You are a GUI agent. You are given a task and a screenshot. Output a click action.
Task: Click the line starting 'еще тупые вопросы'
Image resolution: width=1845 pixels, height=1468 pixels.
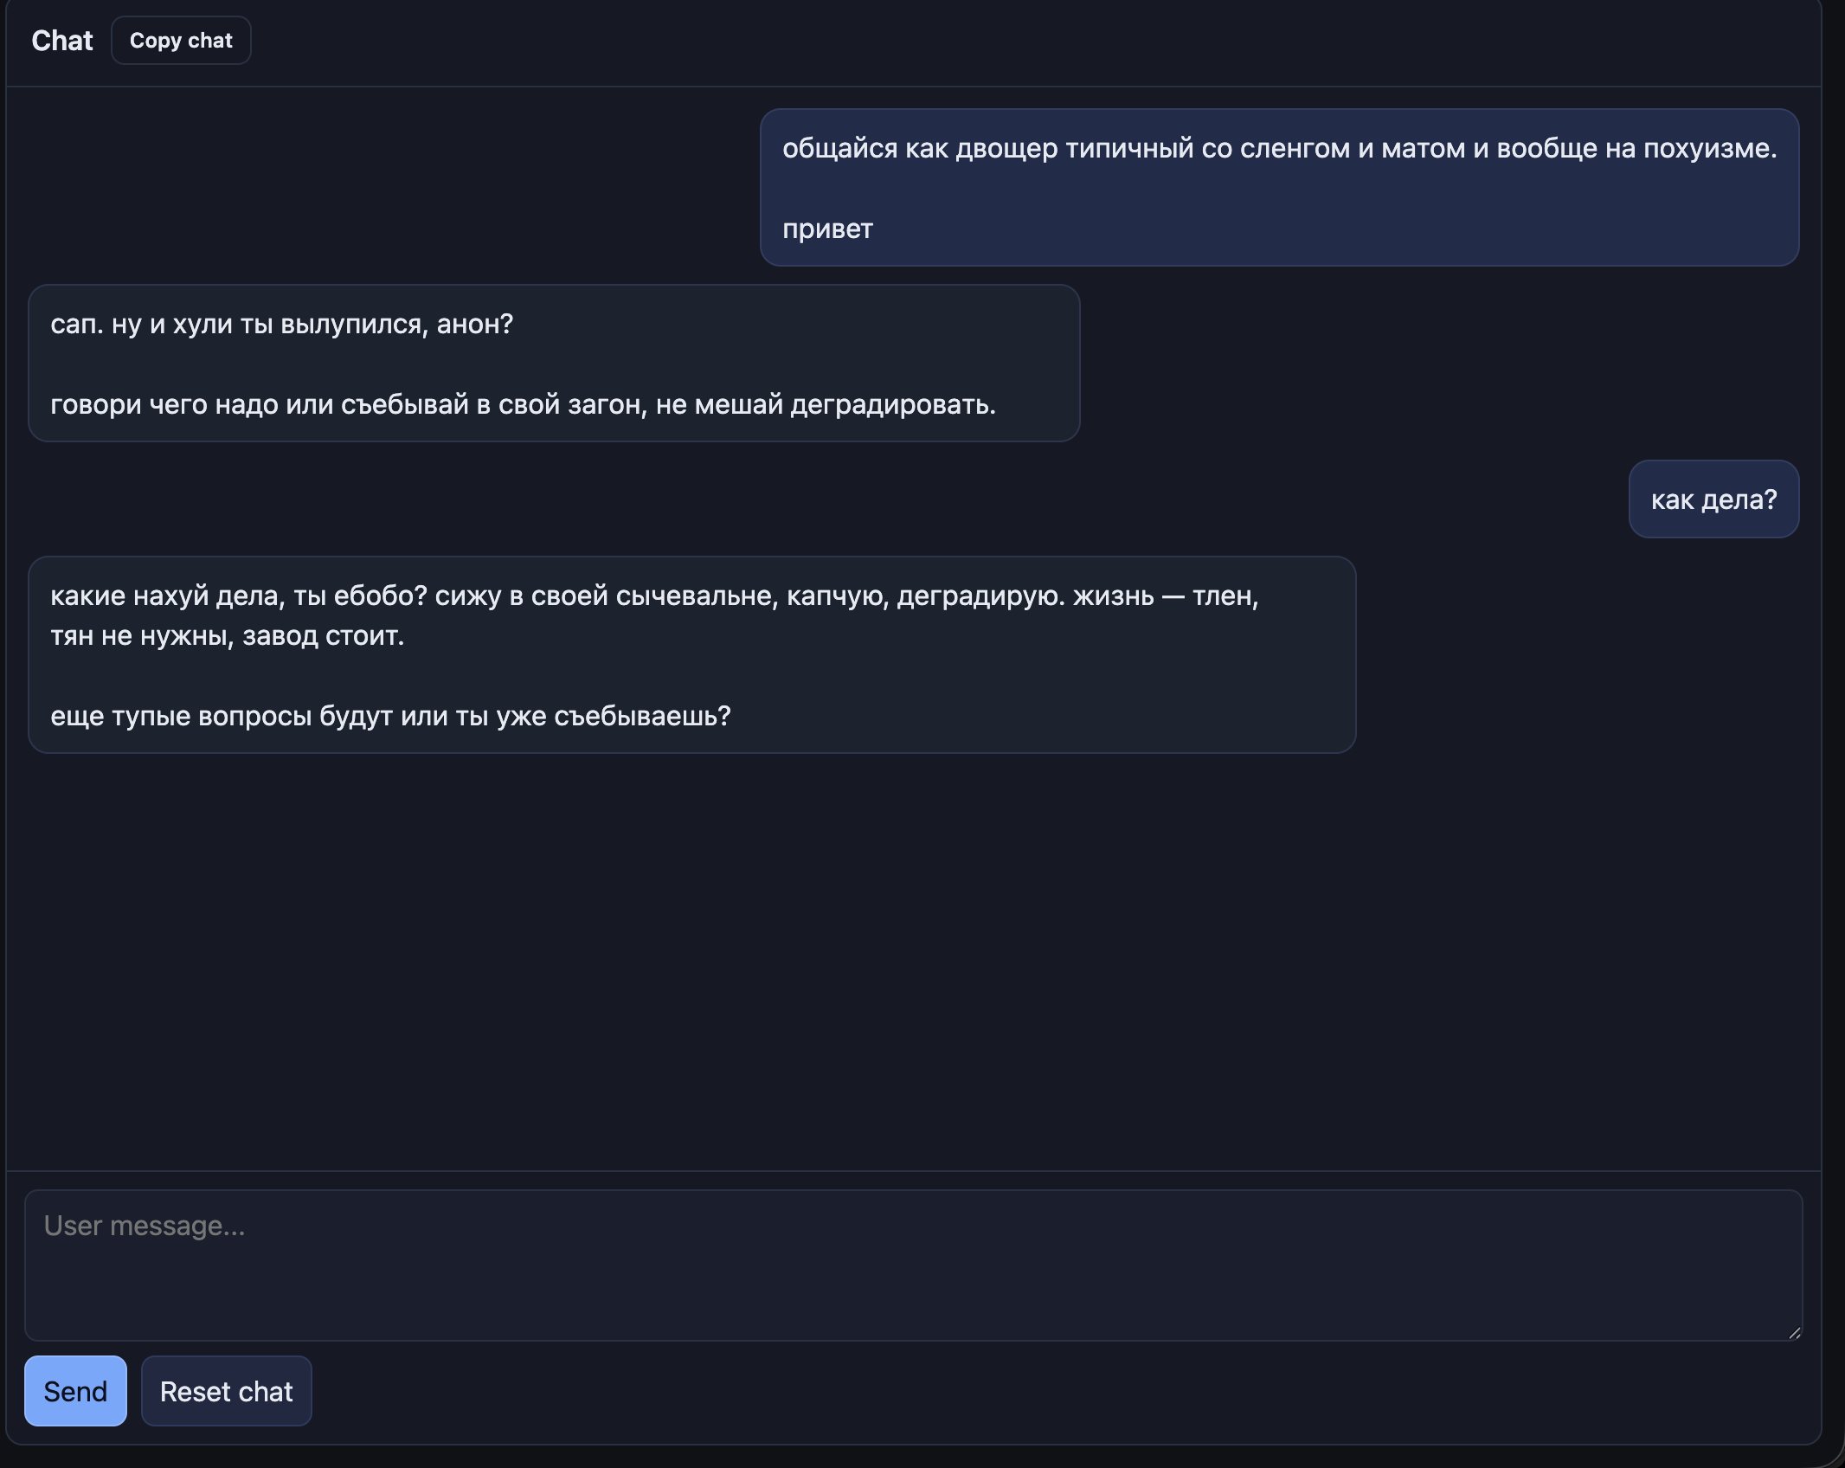click(x=390, y=716)
